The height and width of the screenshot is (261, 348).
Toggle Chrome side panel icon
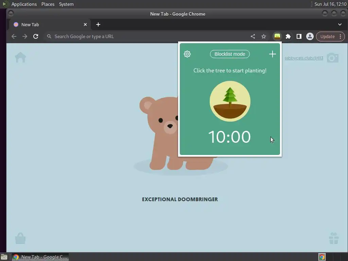299,36
